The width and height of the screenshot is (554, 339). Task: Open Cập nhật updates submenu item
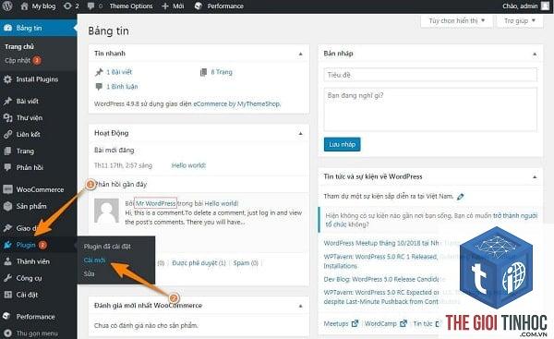(22, 60)
